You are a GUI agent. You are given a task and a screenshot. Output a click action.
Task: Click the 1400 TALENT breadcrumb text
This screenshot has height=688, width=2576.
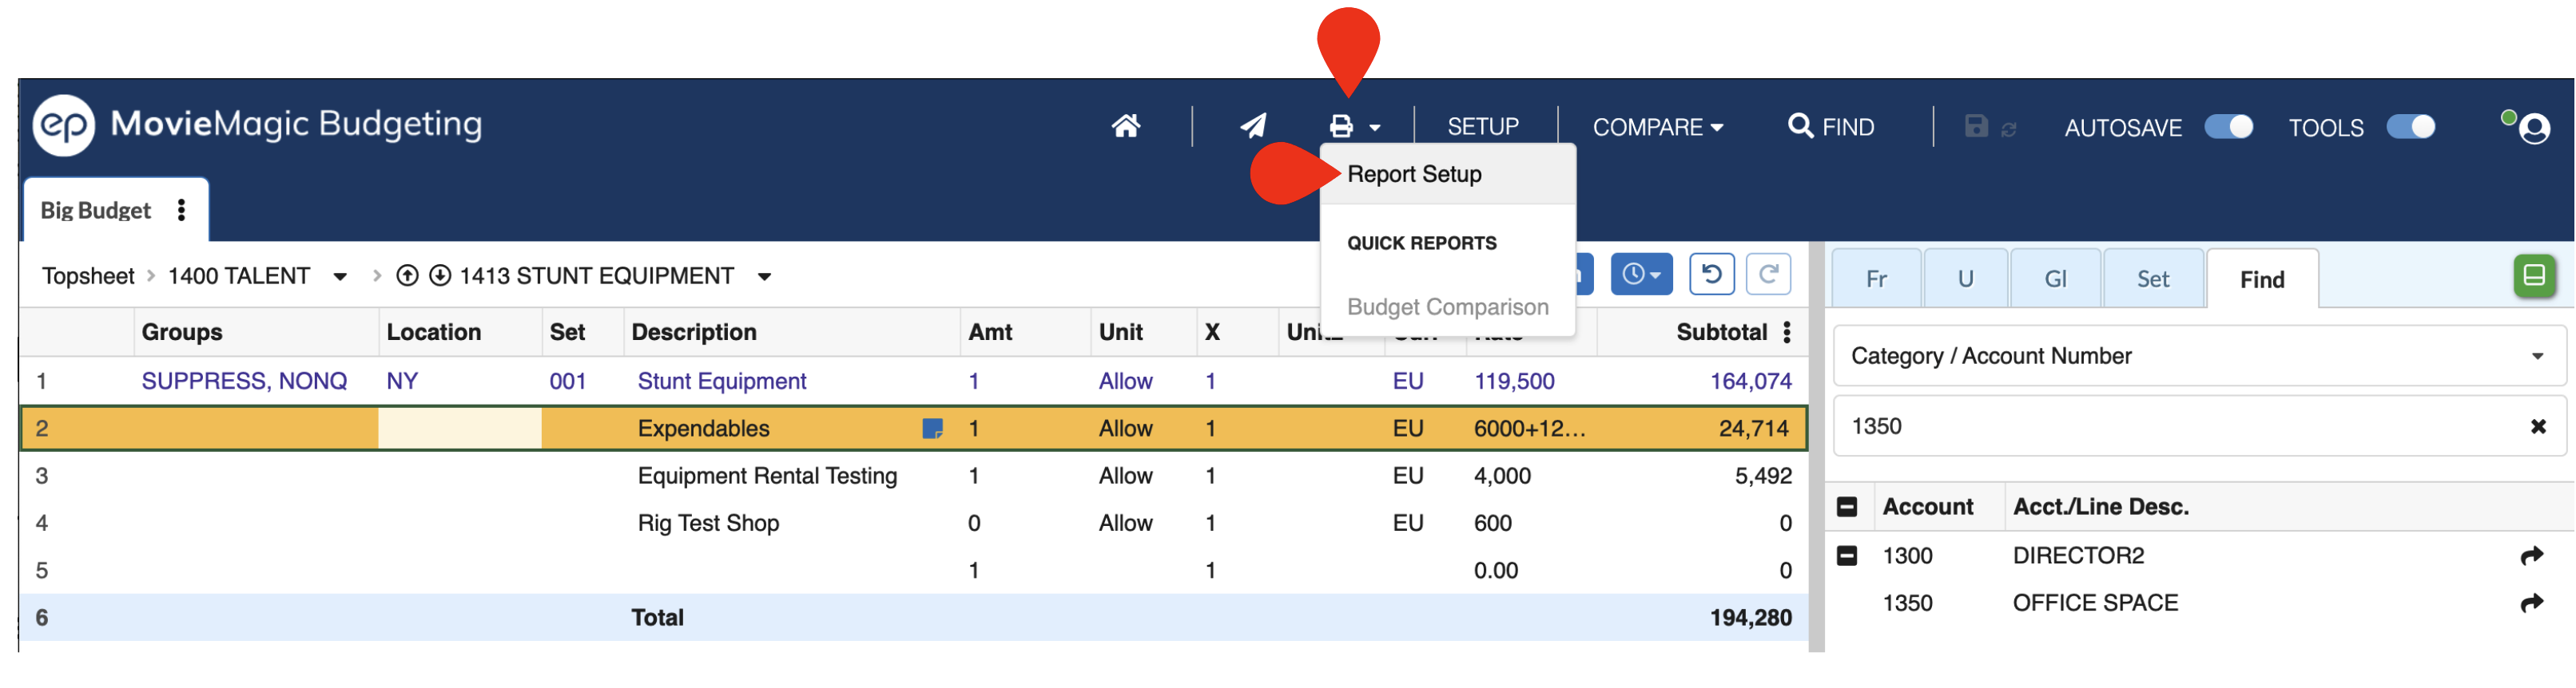click(239, 277)
